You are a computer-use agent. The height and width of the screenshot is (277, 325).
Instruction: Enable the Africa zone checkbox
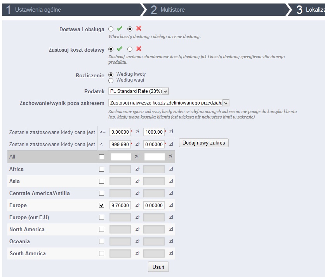coord(102,169)
